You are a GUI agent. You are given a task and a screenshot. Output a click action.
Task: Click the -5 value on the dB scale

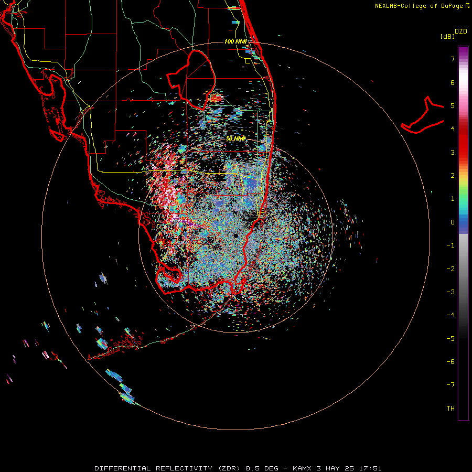(x=450, y=338)
